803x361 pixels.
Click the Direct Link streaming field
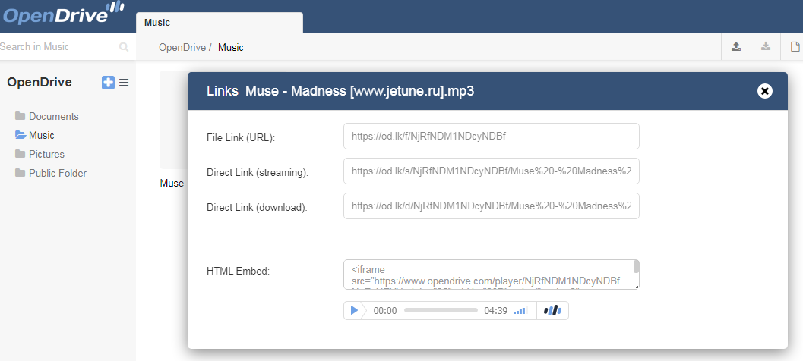(x=491, y=171)
